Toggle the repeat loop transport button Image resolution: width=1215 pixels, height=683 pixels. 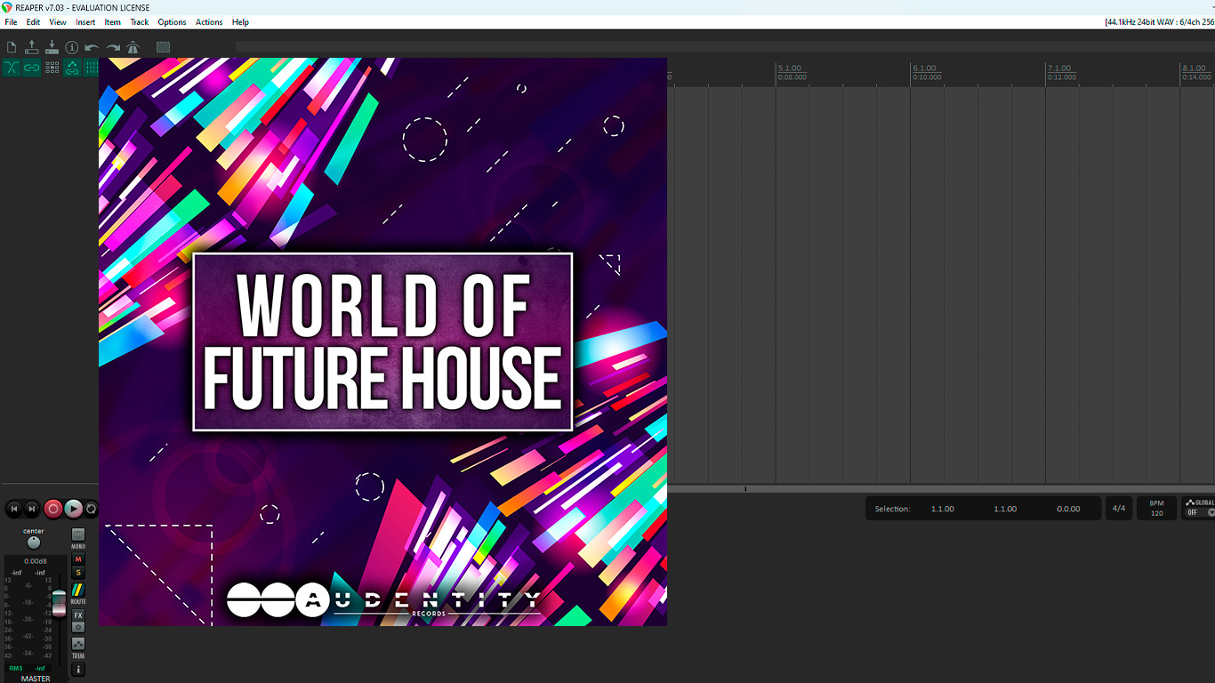(91, 509)
